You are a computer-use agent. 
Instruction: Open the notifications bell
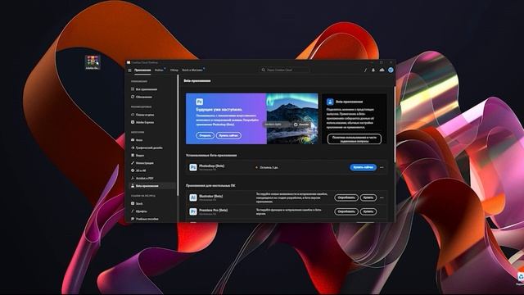(373, 70)
